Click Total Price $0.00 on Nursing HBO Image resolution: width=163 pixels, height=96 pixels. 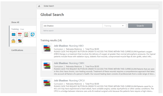[x=92, y=49]
